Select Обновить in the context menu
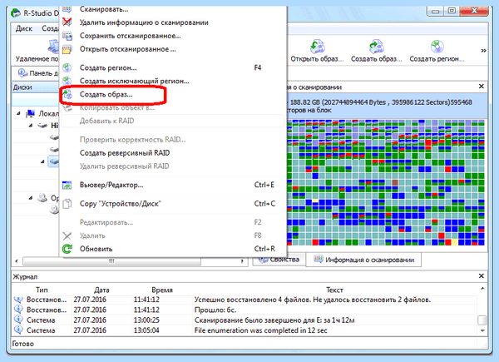Viewport: 499px width, 362px height. pyautogui.click(x=96, y=249)
